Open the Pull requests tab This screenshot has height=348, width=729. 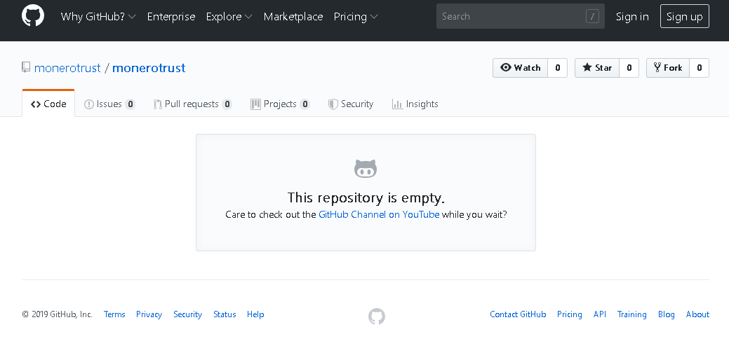[192, 104]
